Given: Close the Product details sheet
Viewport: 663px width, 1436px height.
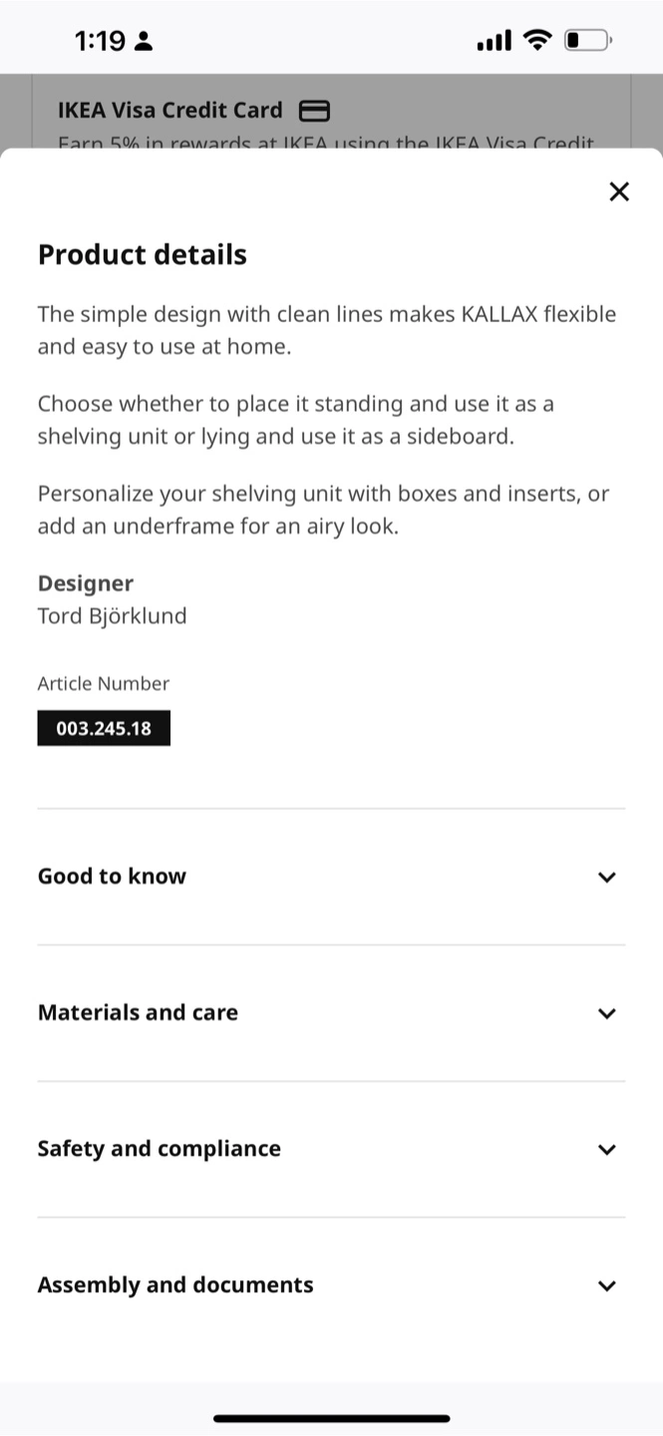Looking at the screenshot, I should coord(619,191).
